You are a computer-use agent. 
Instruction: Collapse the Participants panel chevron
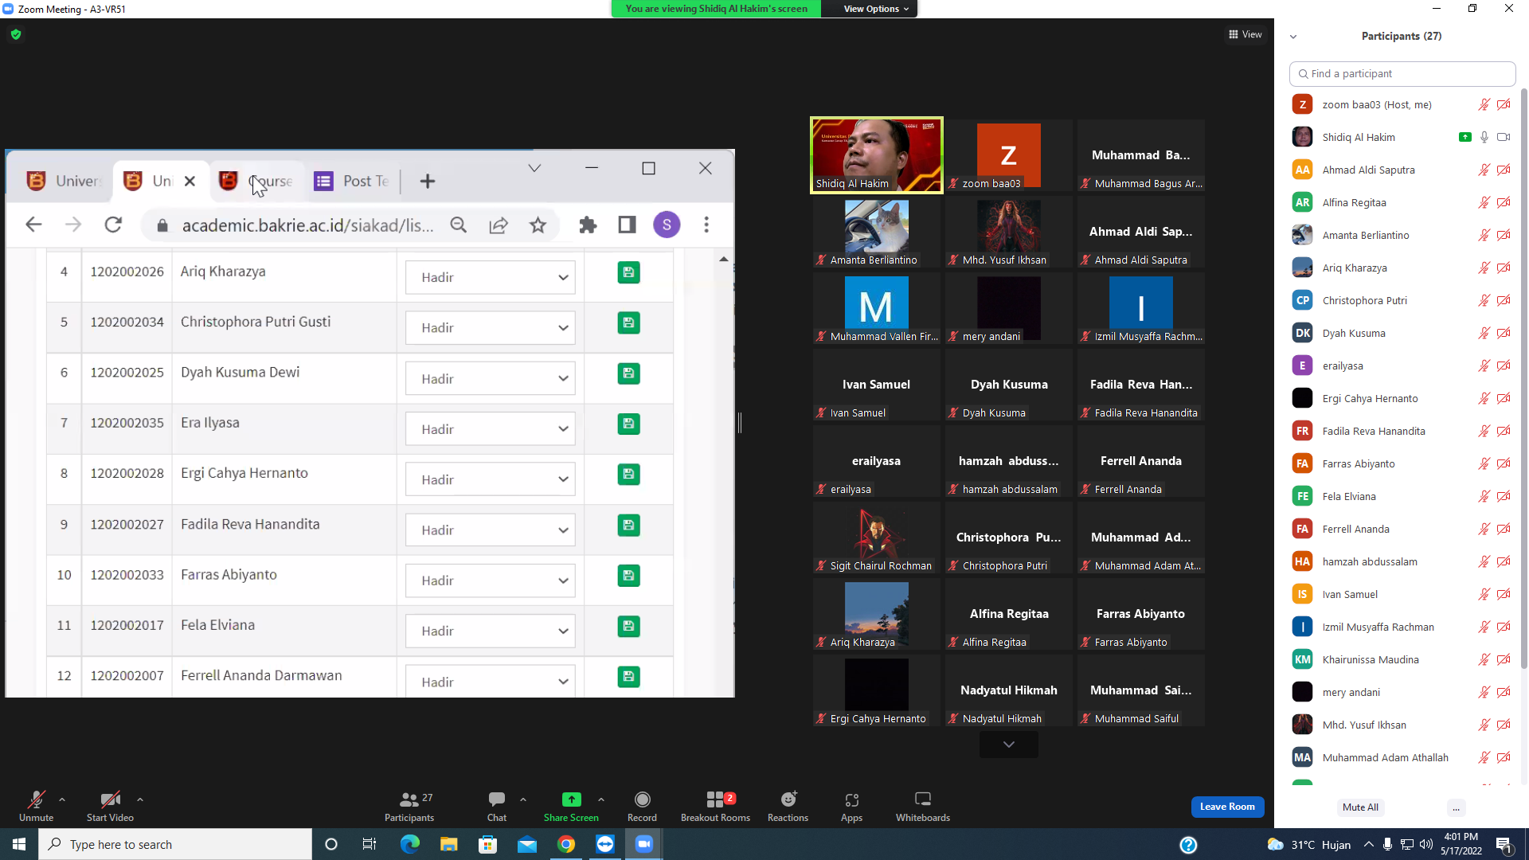click(1293, 37)
